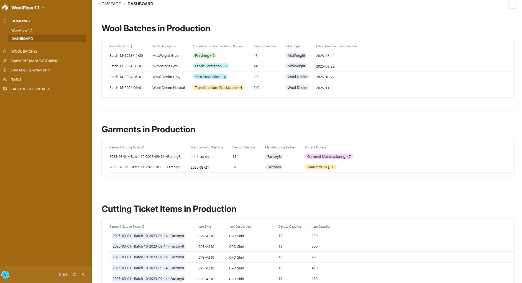The width and height of the screenshot is (522, 283).
Task: Click the Share button
Action: click(x=63, y=274)
